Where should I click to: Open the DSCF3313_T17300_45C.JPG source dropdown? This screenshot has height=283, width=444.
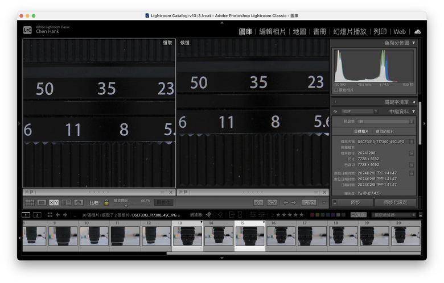(156, 215)
